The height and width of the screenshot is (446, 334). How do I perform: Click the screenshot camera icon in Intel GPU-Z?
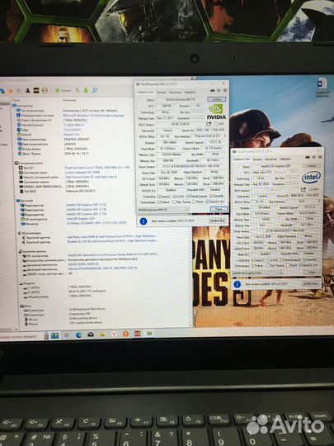[x=308, y=157]
